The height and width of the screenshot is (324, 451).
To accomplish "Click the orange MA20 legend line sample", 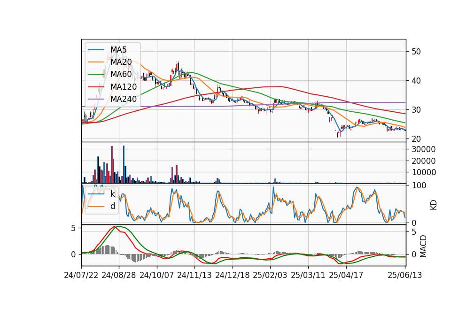I will [x=96, y=62].
